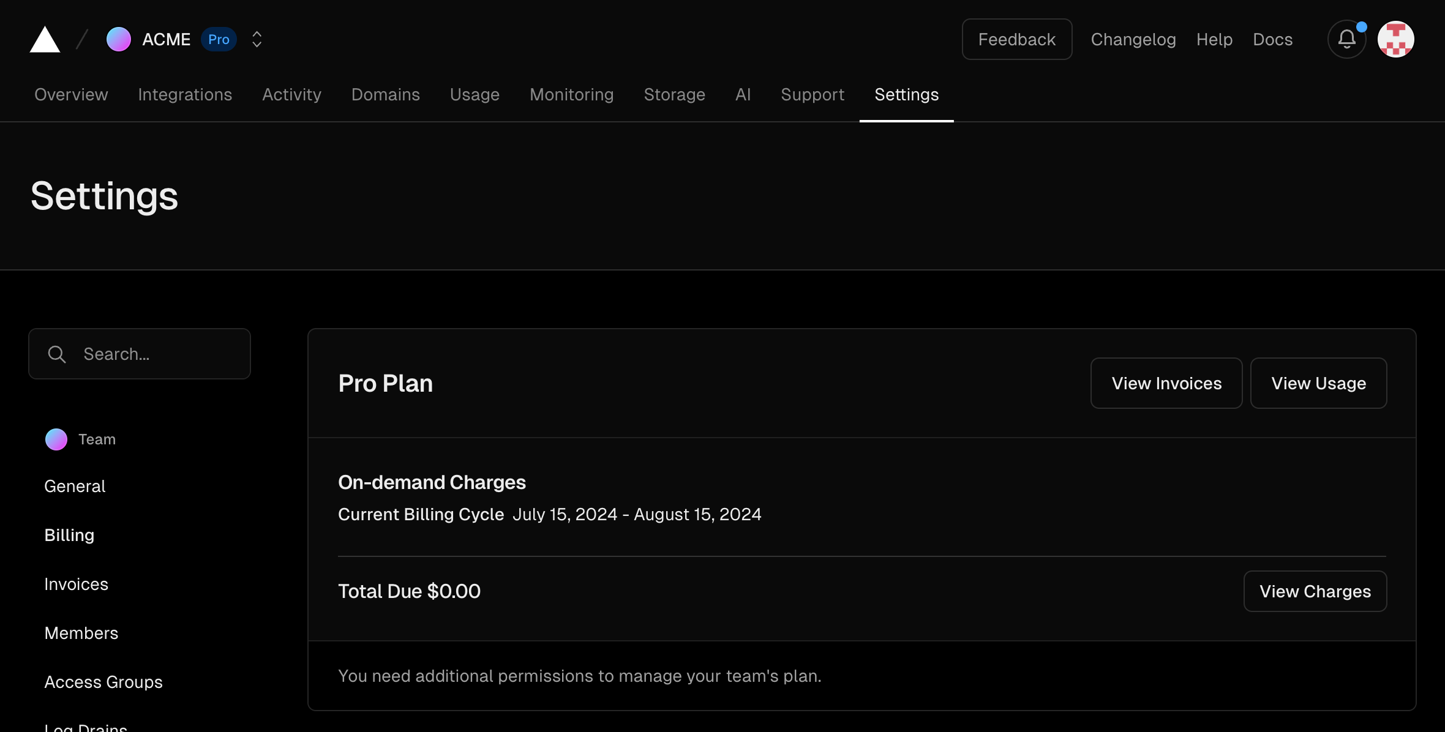Click the Vercel triangle logo
The image size is (1445, 732).
click(45, 40)
